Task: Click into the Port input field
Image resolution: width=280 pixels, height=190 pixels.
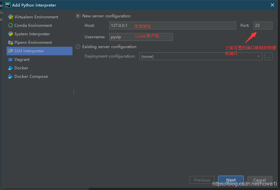Action: pos(263,26)
